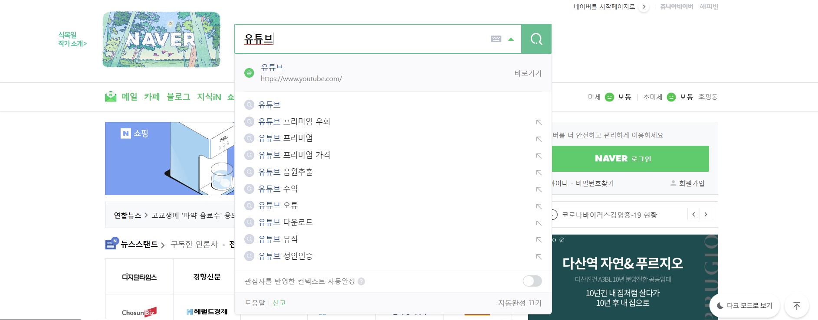Open 쥬니어네이버 link at top
Screen dimensions: 818x320
point(677,7)
